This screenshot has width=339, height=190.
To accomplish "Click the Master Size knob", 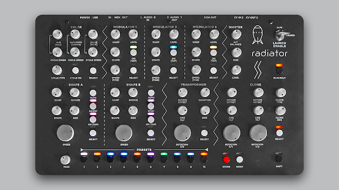I will (x=236, y=52).
